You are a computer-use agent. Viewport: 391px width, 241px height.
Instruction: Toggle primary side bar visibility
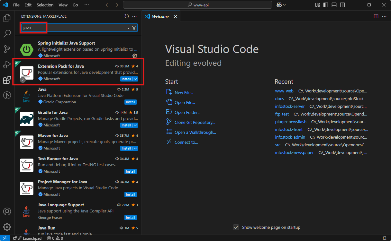pos(326,5)
